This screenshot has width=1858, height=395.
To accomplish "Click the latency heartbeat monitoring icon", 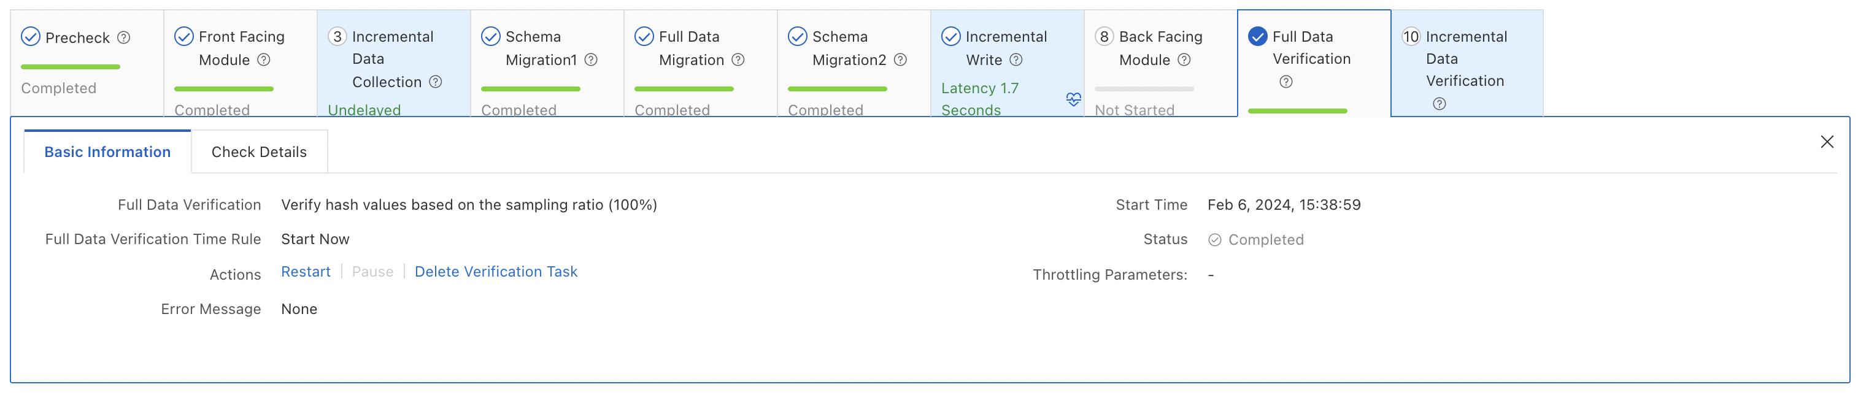I will 1073,100.
